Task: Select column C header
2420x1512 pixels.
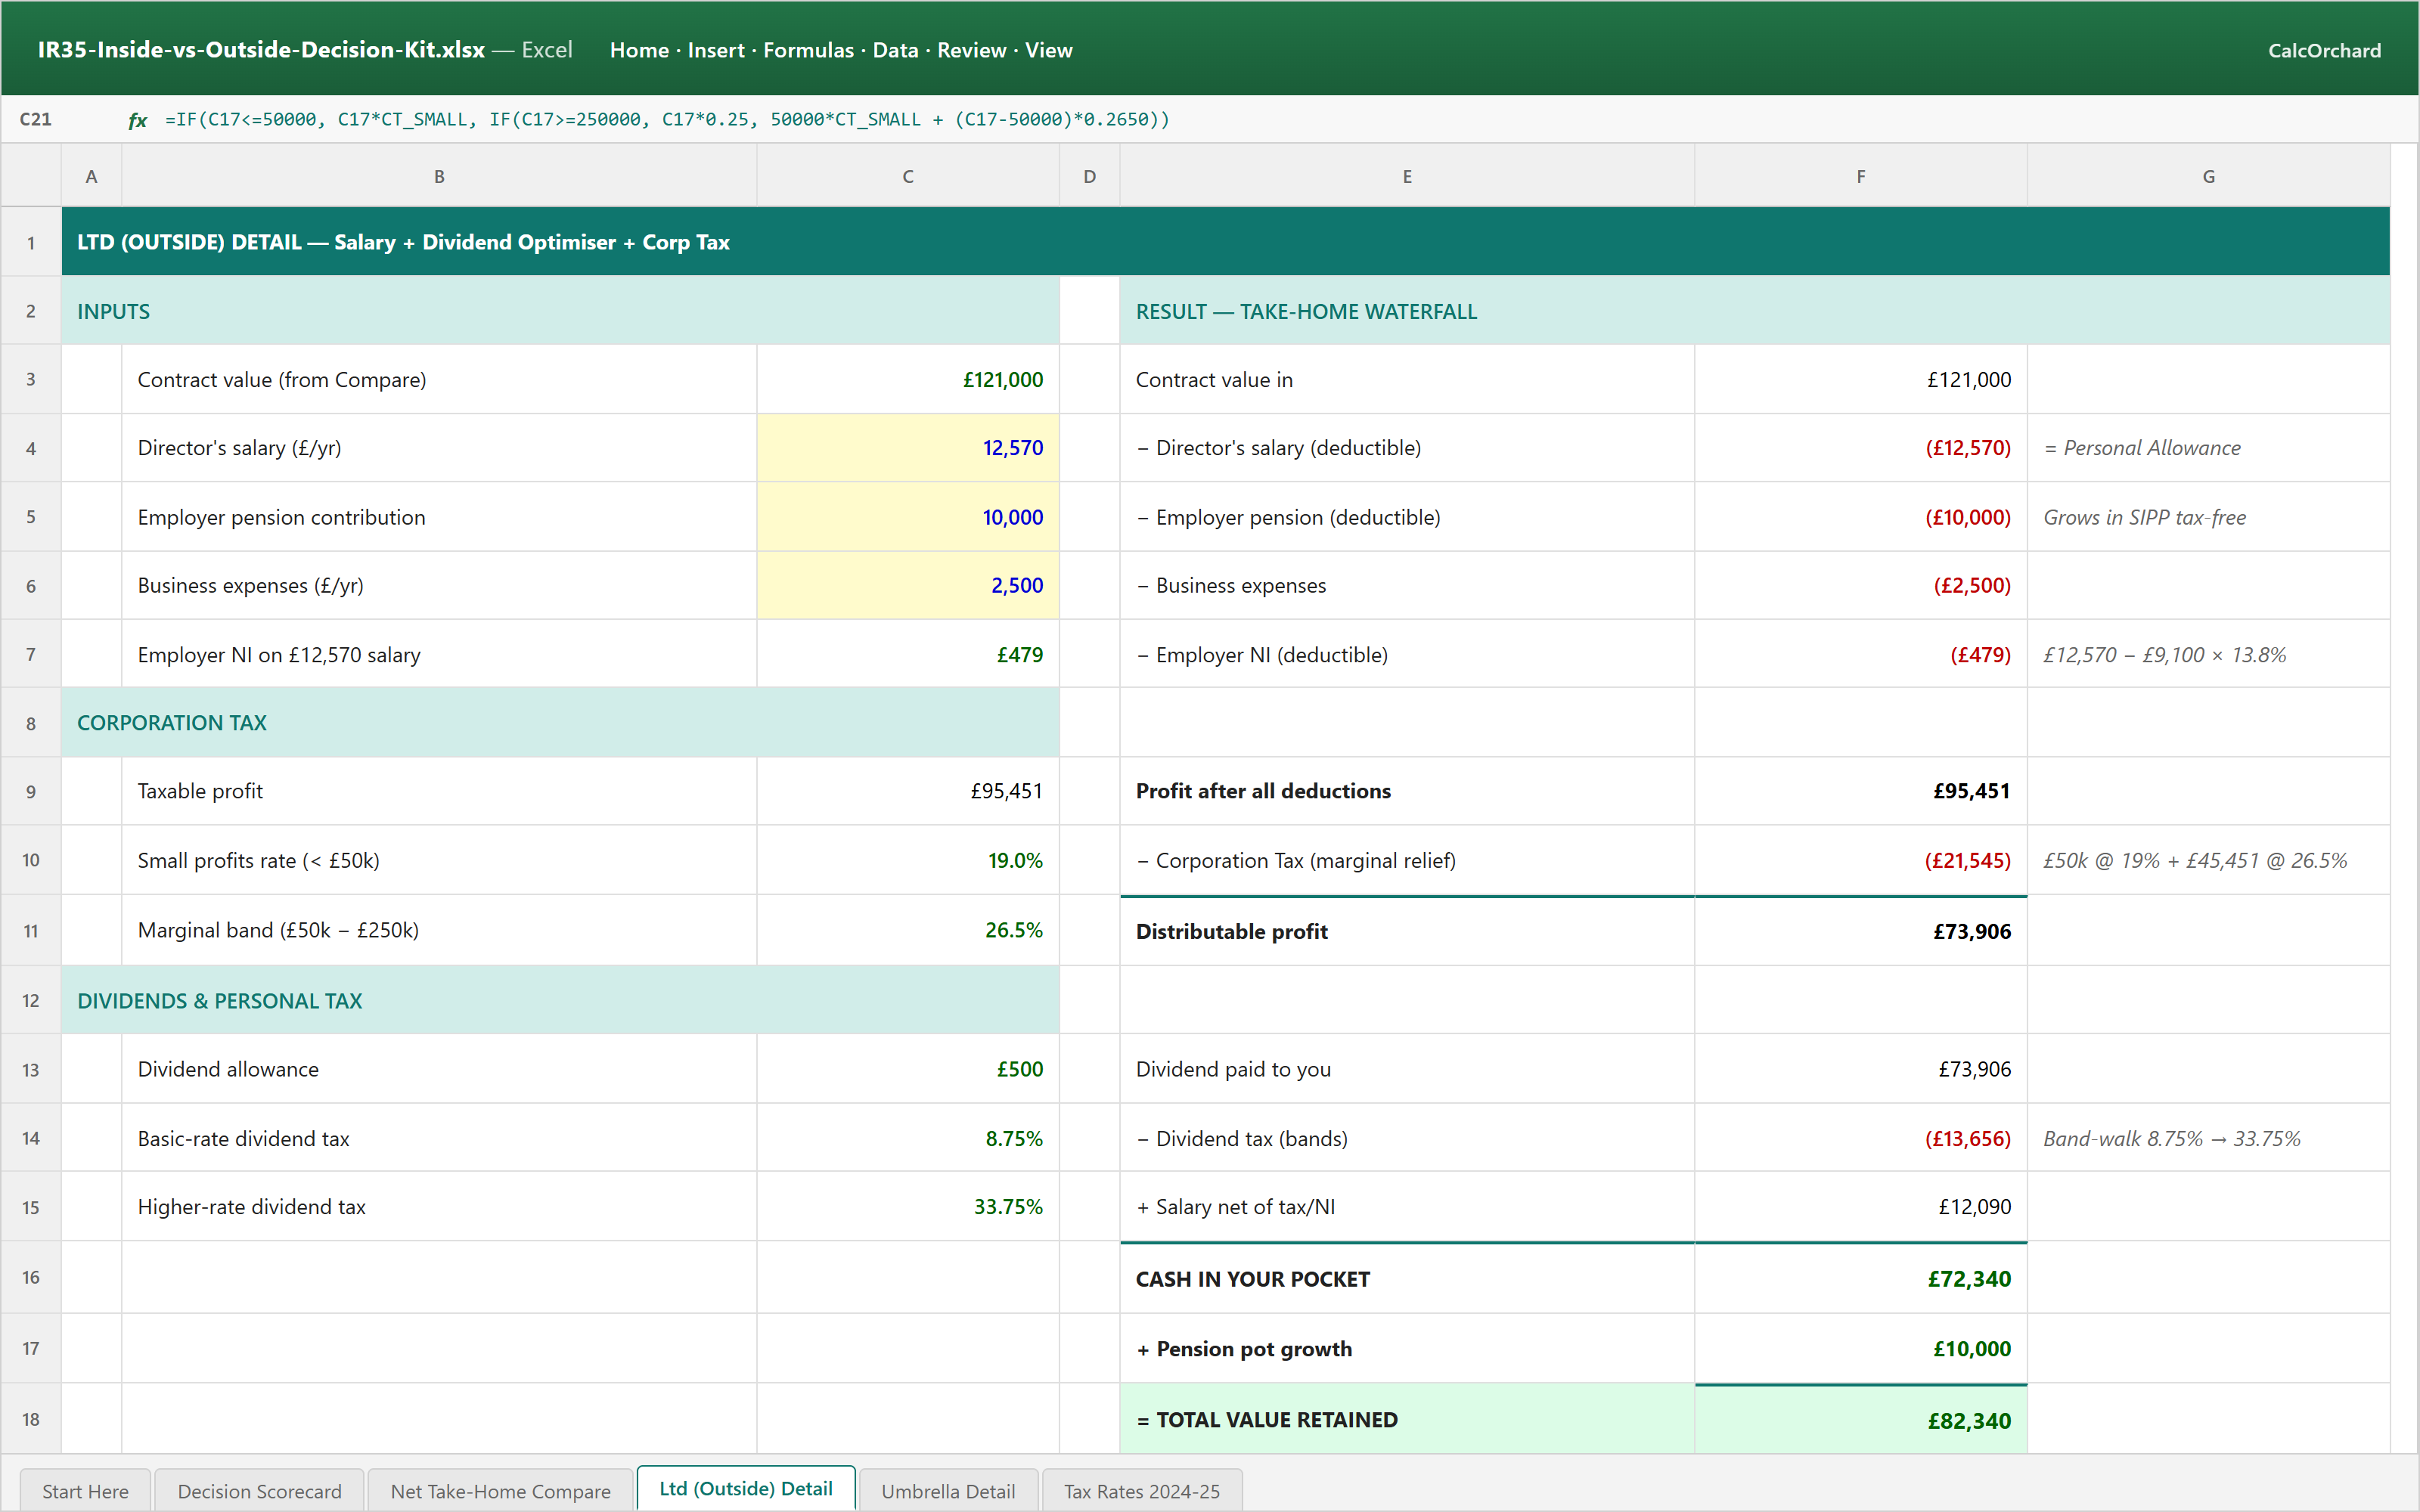Action: tap(907, 176)
